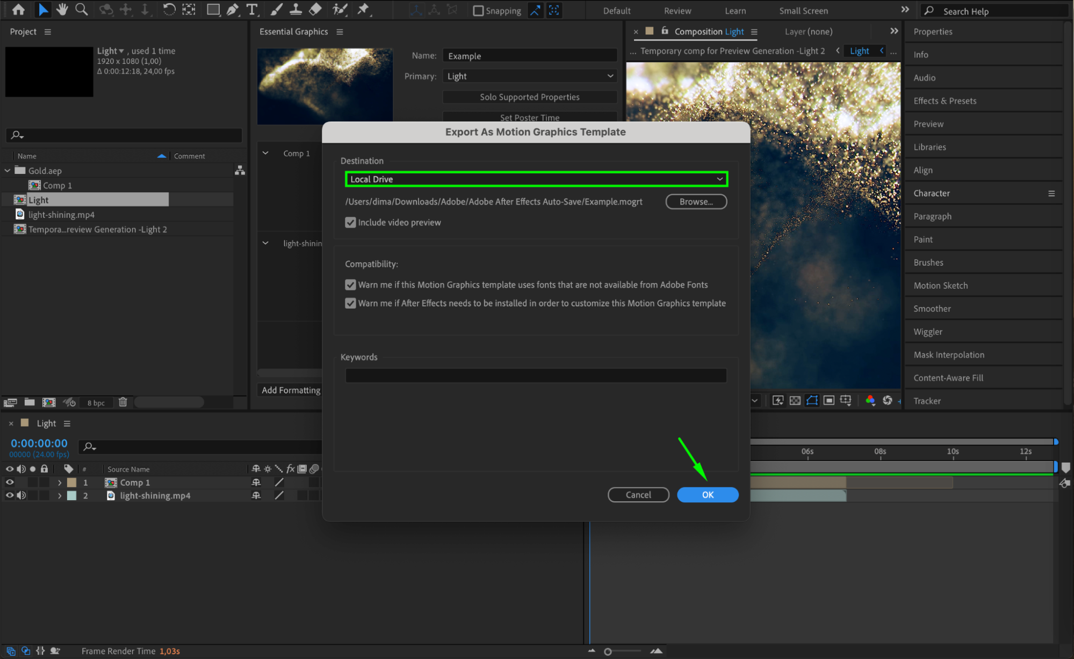Uncheck Include video preview

[350, 222]
